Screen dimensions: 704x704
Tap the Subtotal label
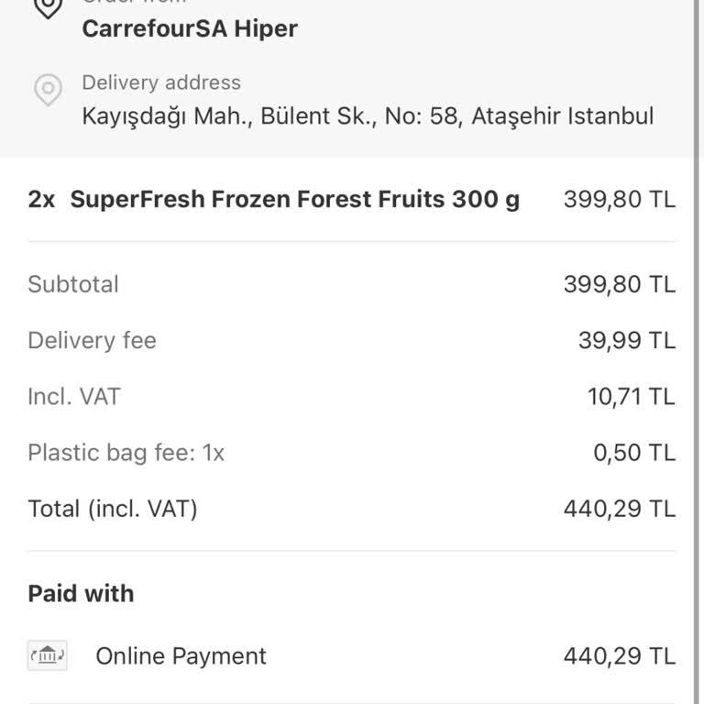pyautogui.click(x=73, y=284)
